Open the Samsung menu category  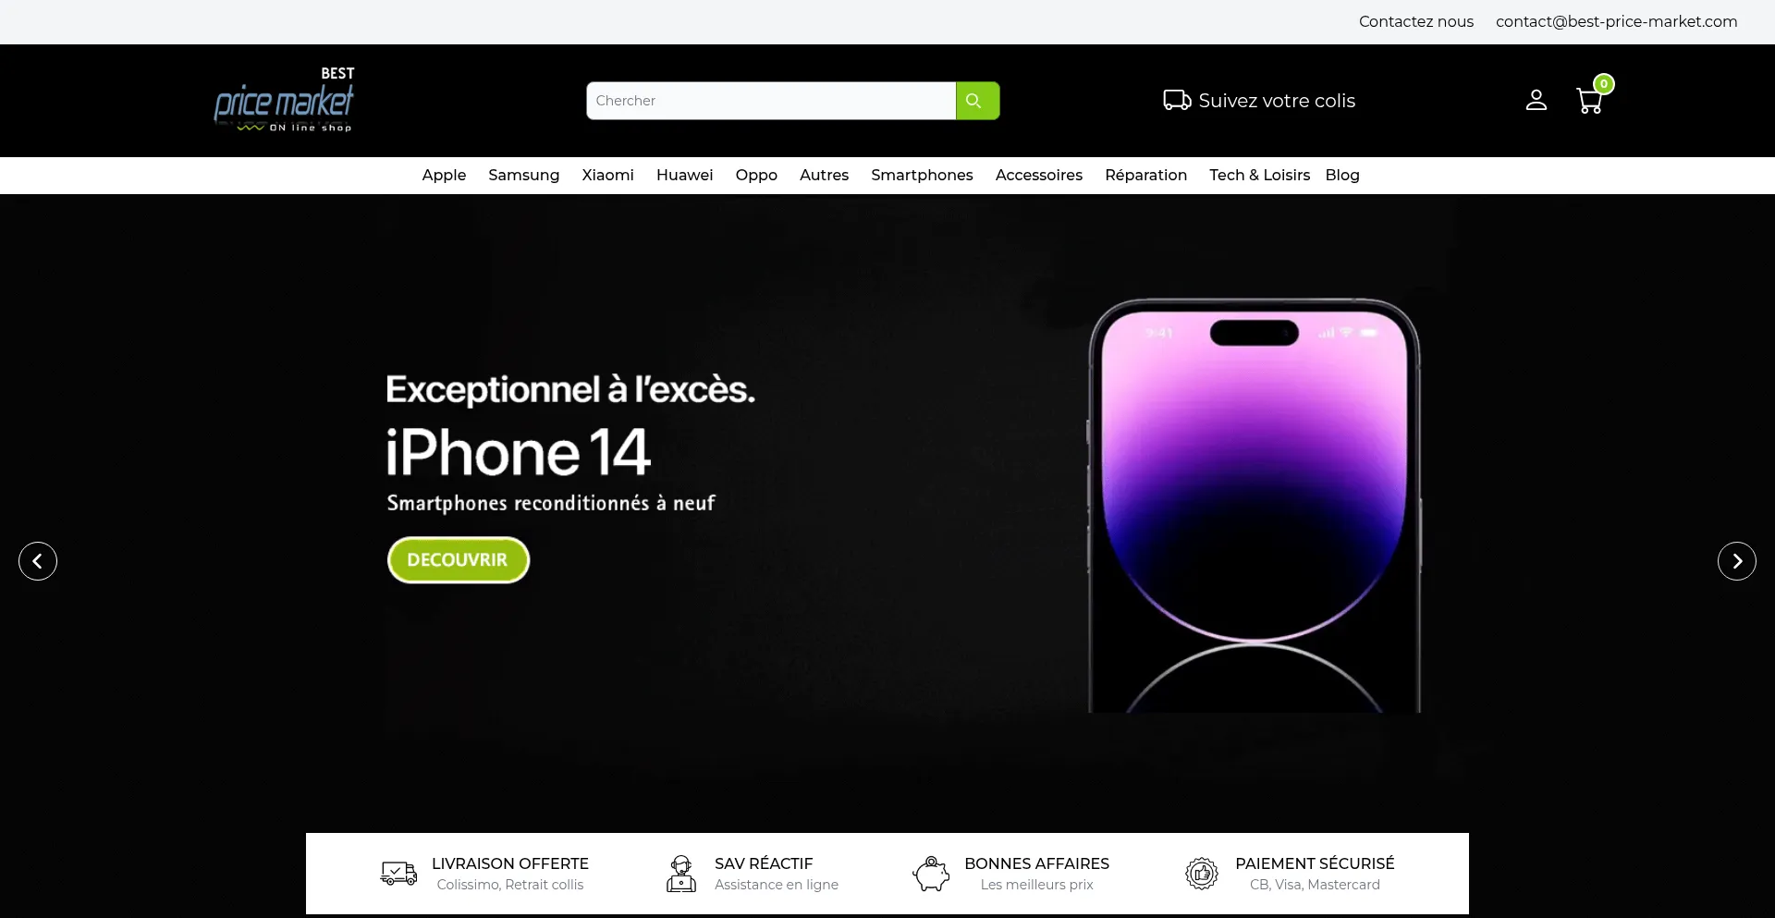pyautogui.click(x=523, y=175)
